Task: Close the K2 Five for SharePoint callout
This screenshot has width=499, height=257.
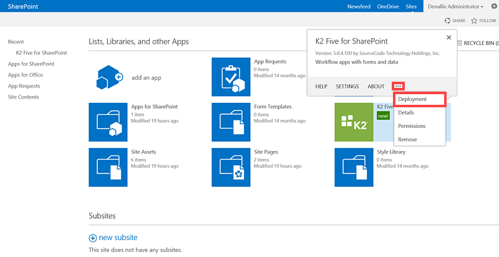Action: point(448,37)
